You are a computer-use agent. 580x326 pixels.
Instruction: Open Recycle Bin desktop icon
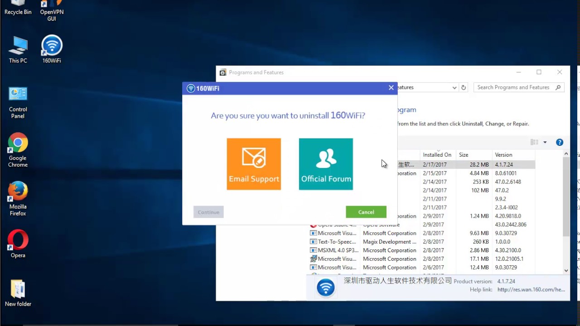click(x=18, y=8)
